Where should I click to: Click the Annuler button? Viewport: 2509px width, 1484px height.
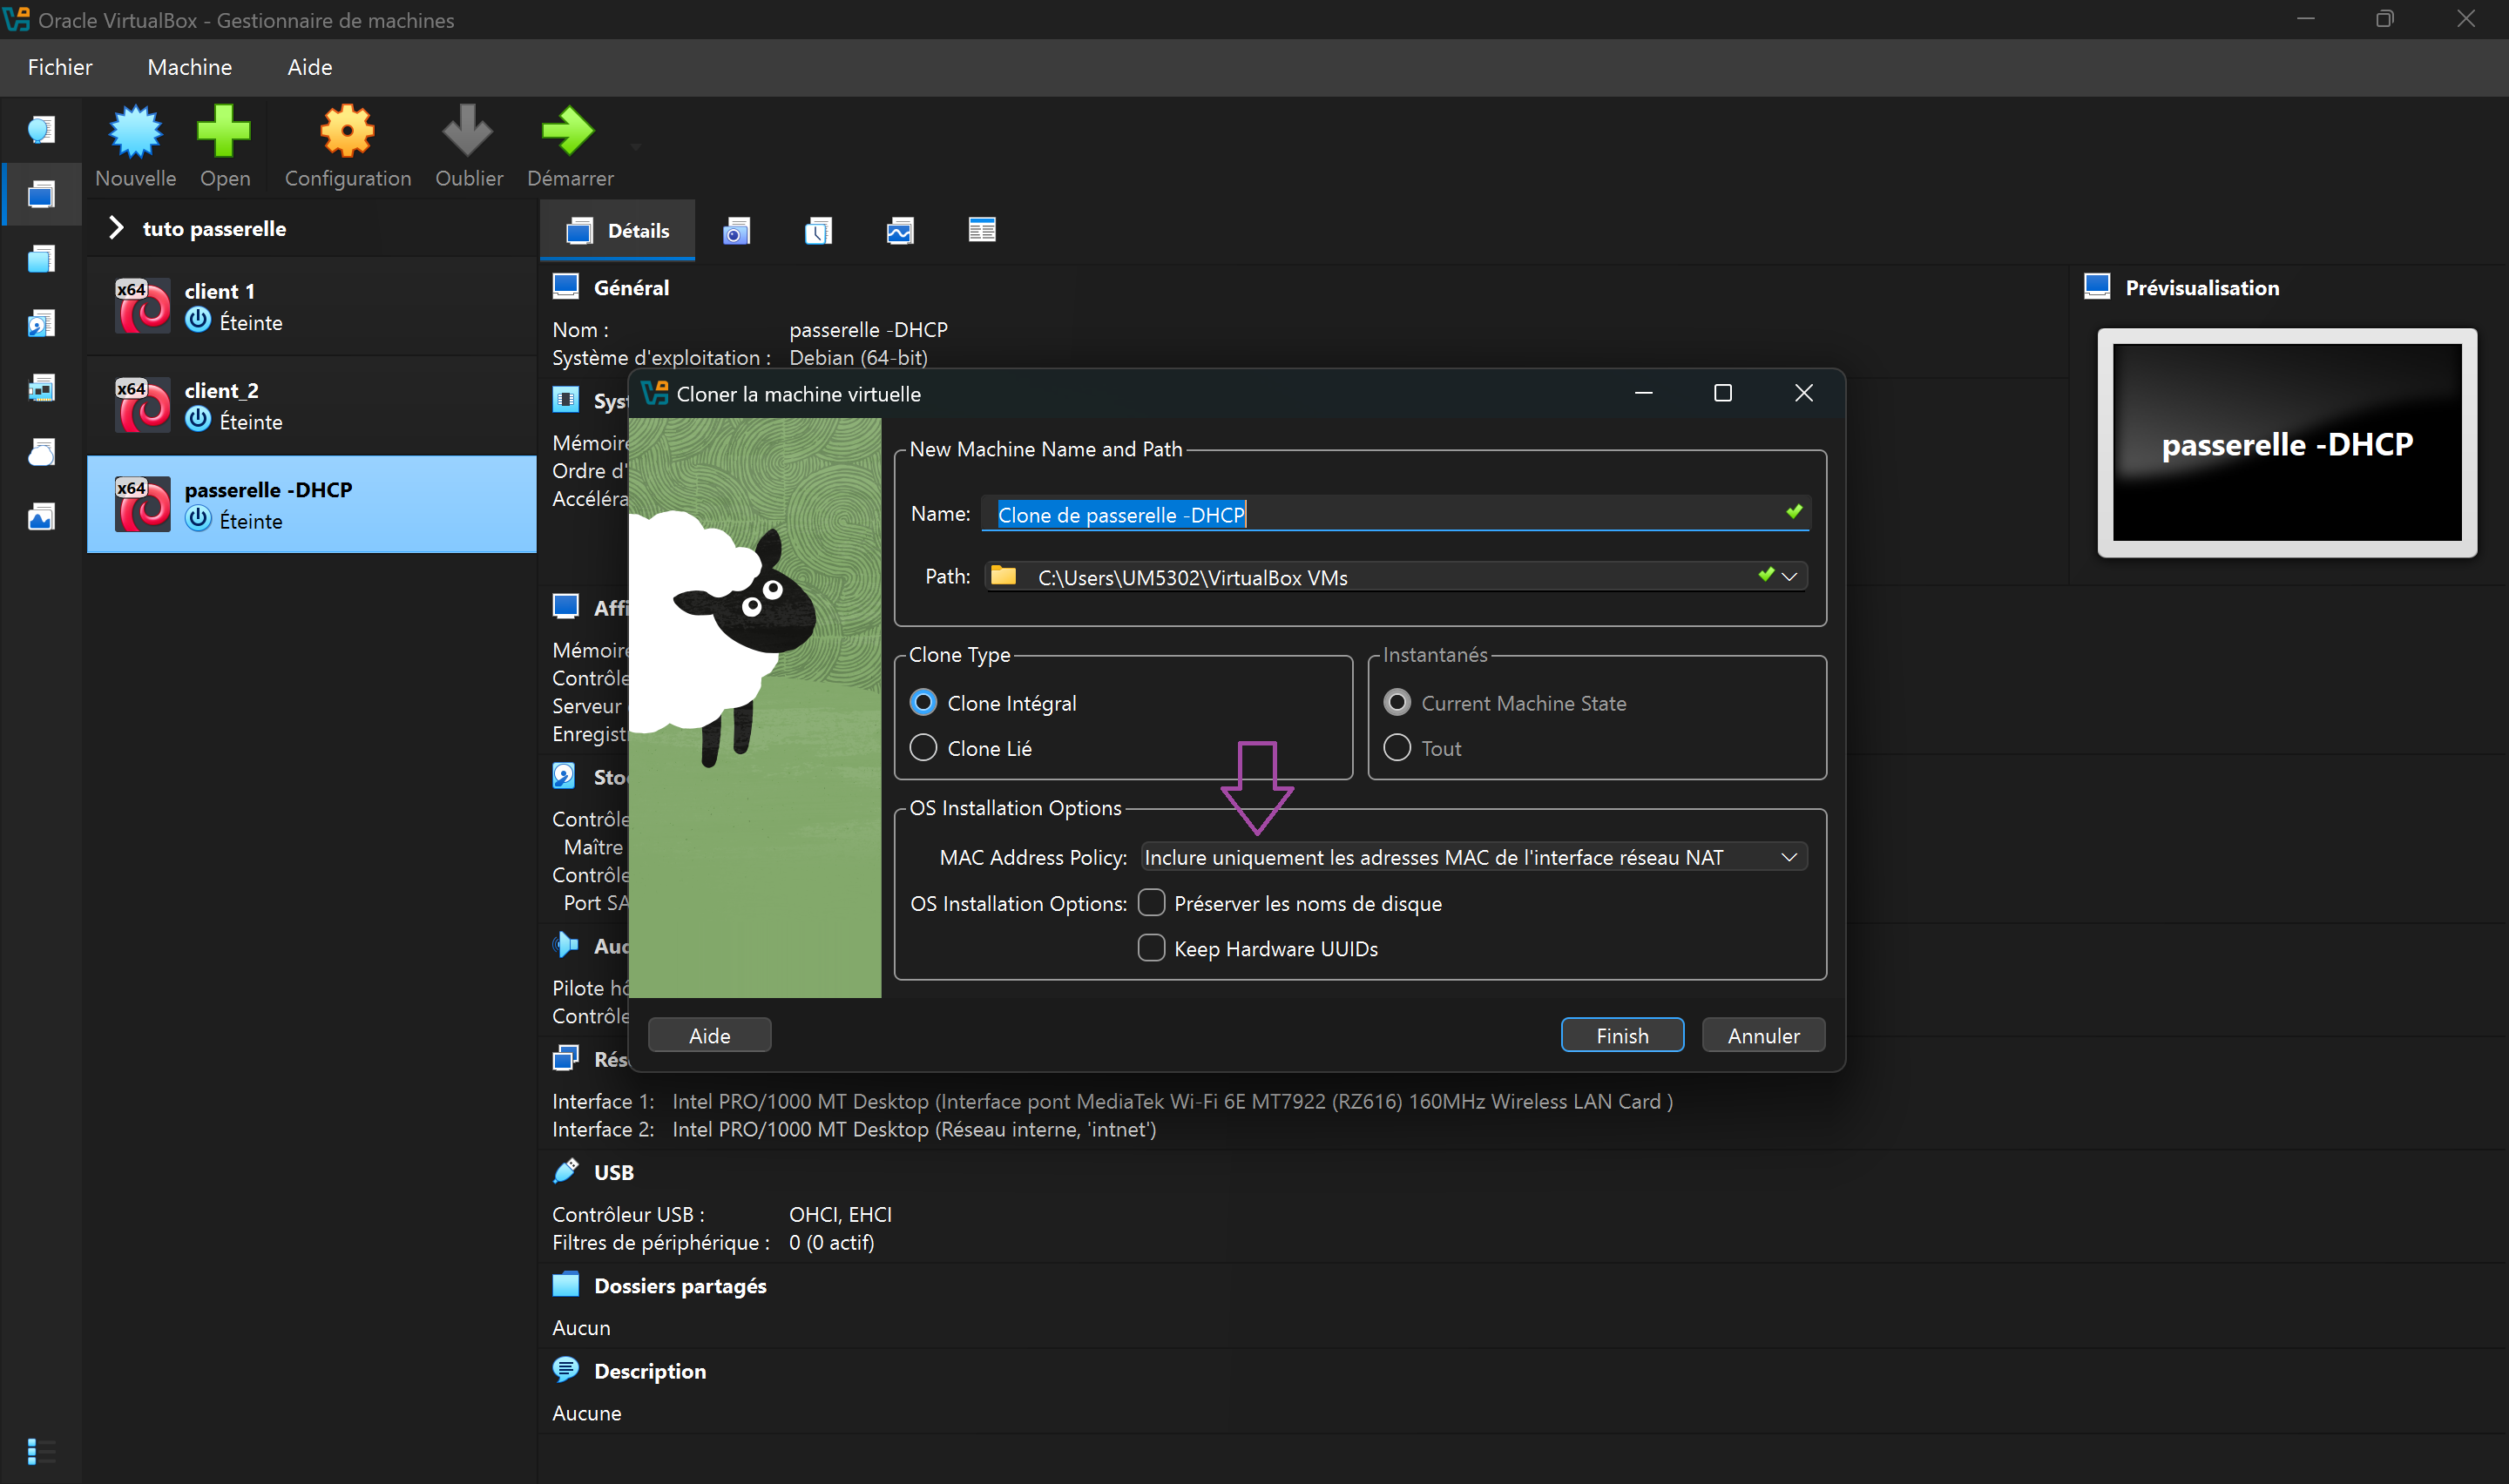point(1762,1036)
